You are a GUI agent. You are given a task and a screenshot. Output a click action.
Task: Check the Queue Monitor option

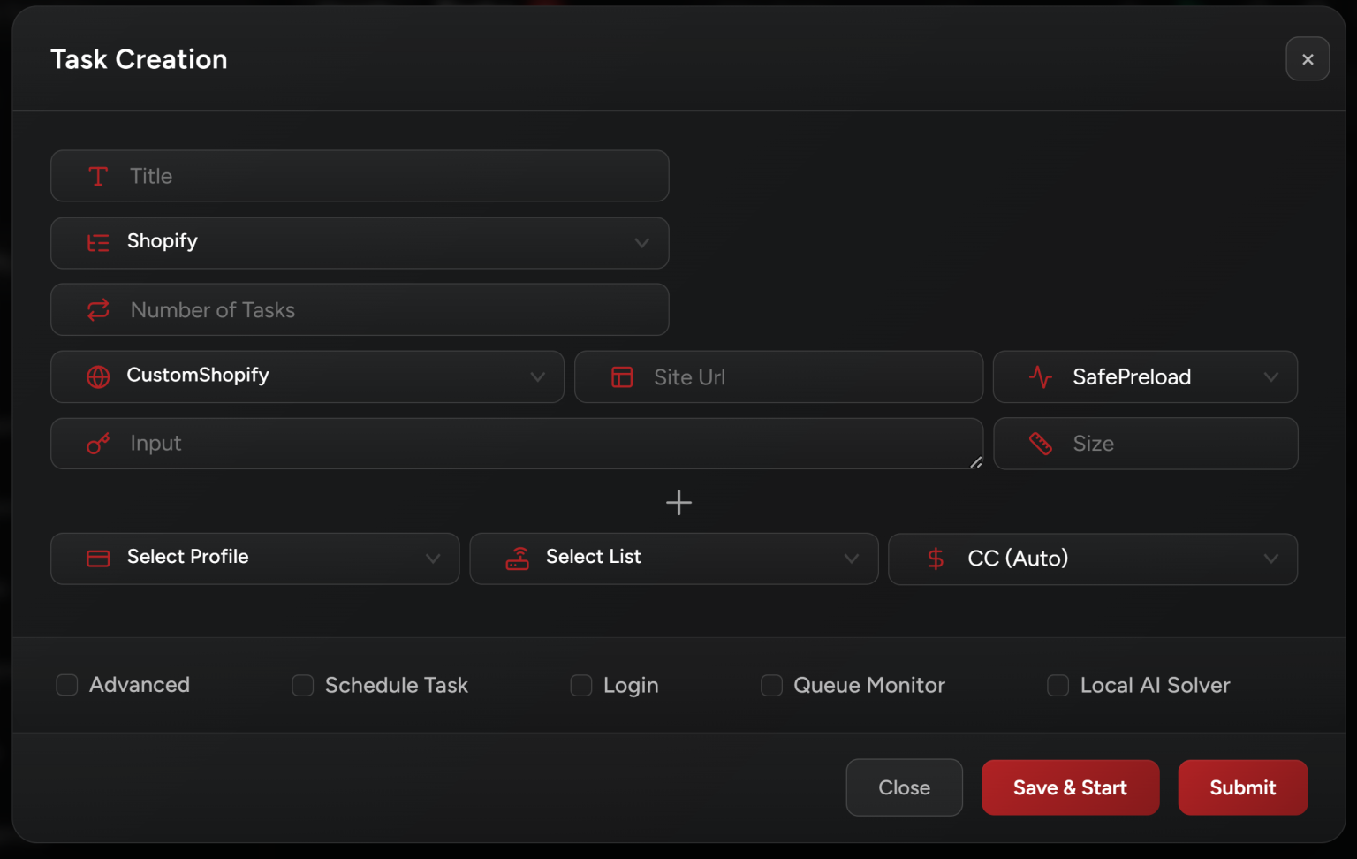pyautogui.click(x=771, y=686)
